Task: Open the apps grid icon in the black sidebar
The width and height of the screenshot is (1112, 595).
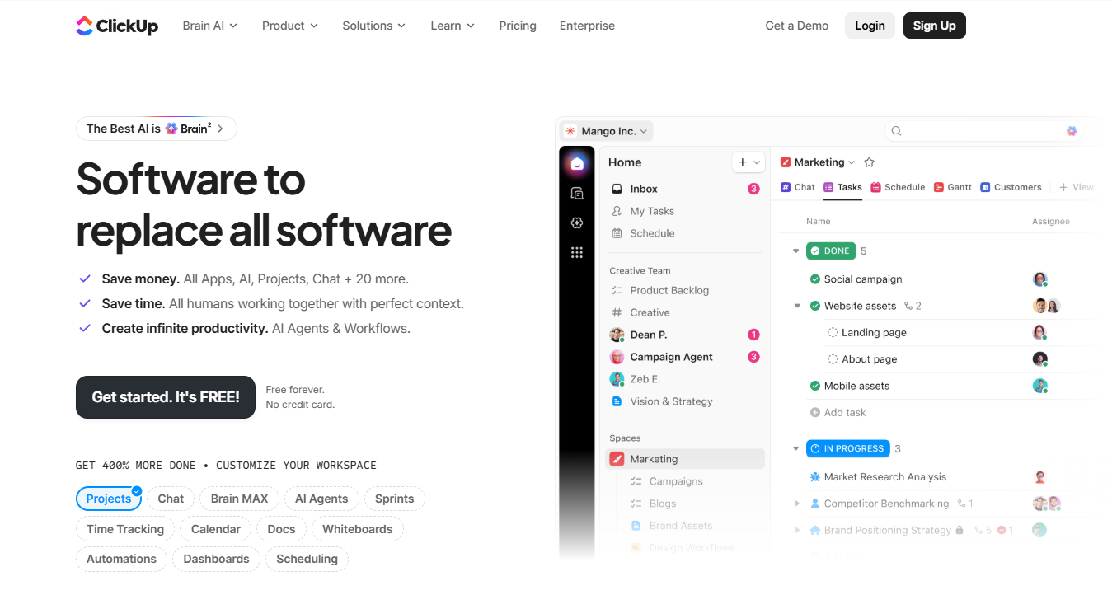Action: [577, 253]
